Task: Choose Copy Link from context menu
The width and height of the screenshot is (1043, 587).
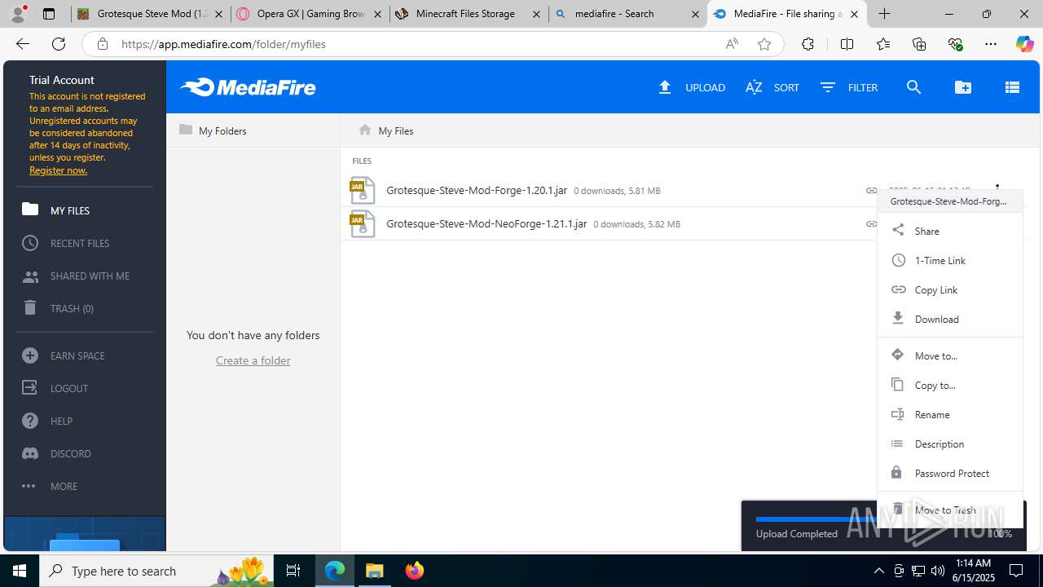Action: tap(950, 289)
